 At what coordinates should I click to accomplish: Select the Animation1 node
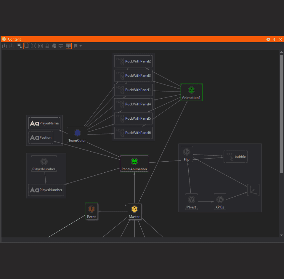click(x=191, y=92)
